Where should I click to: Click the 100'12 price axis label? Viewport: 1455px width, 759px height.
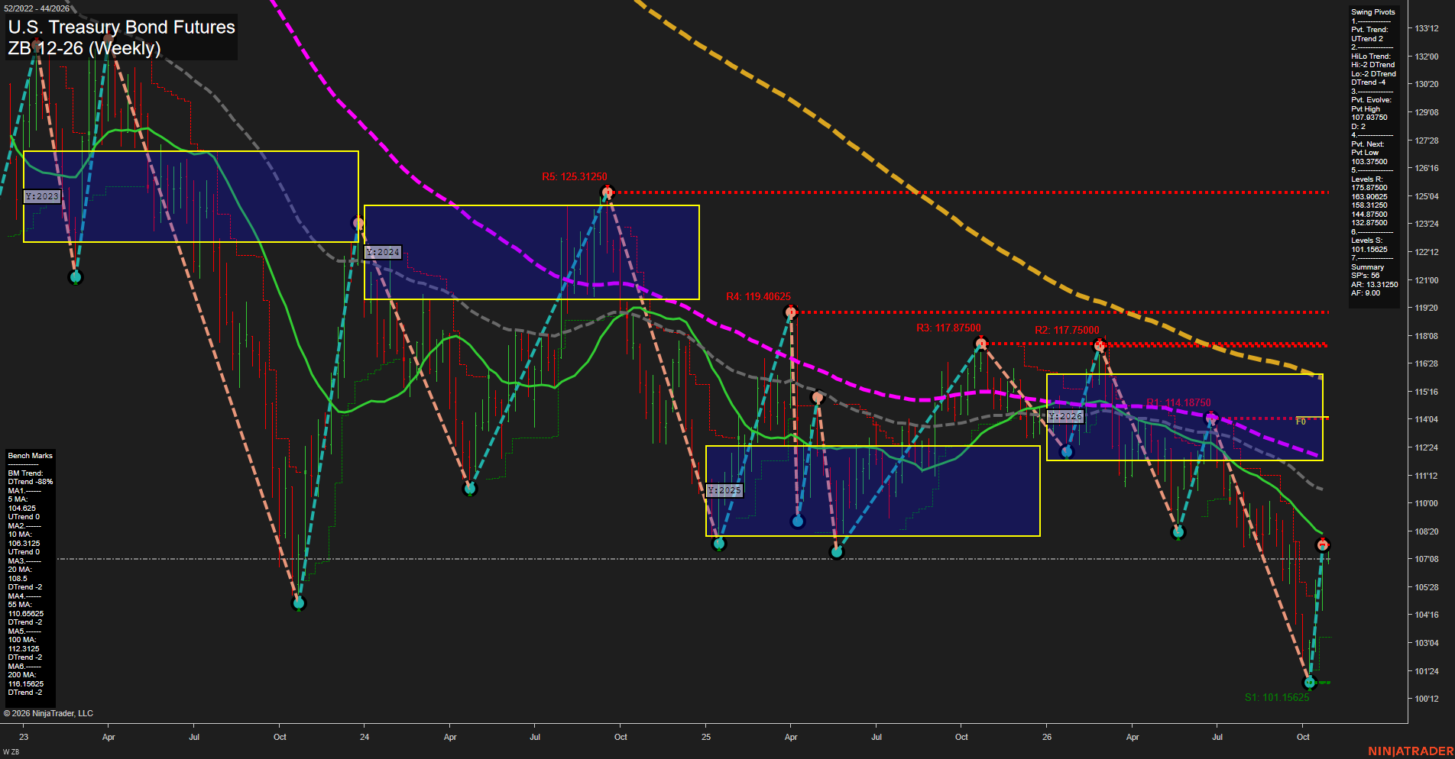tap(1427, 699)
